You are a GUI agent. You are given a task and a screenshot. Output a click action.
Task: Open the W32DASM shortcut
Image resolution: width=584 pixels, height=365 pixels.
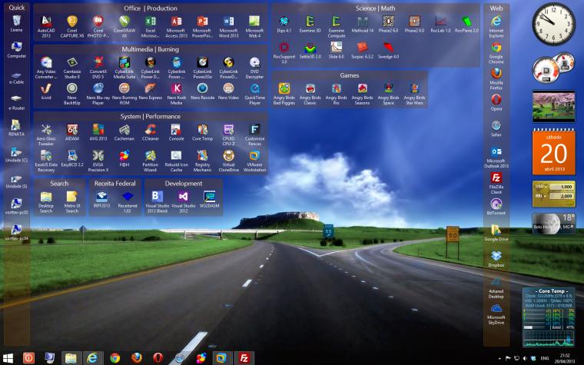pos(209,199)
